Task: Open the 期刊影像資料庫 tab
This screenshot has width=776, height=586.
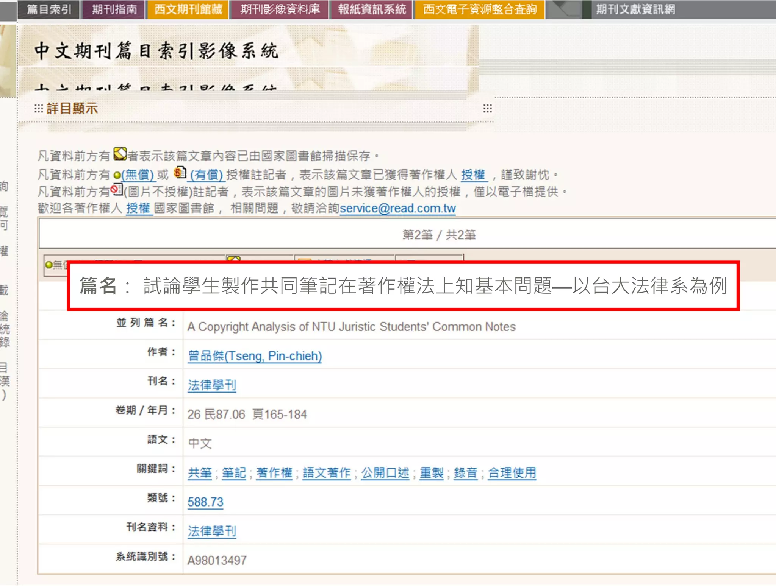Action: coord(280,9)
